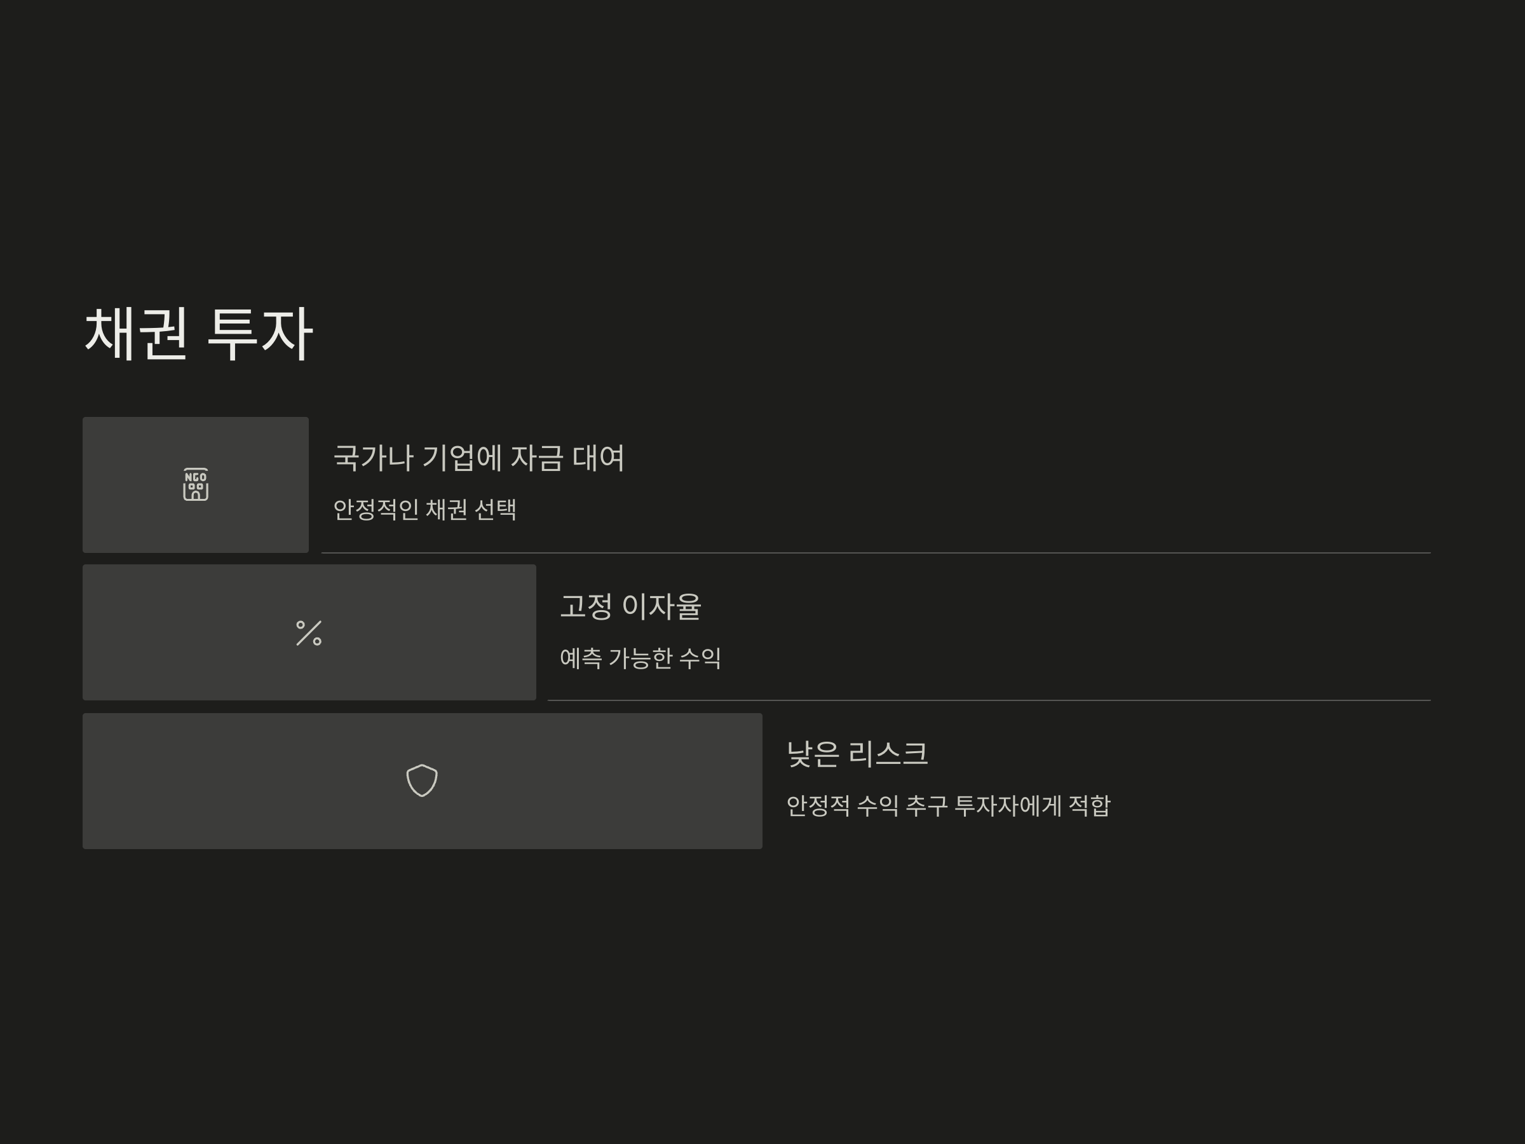This screenshot has height=1144, width=1525.
Task: Click the word 대여 in the first heading
Action: [599, 458]
